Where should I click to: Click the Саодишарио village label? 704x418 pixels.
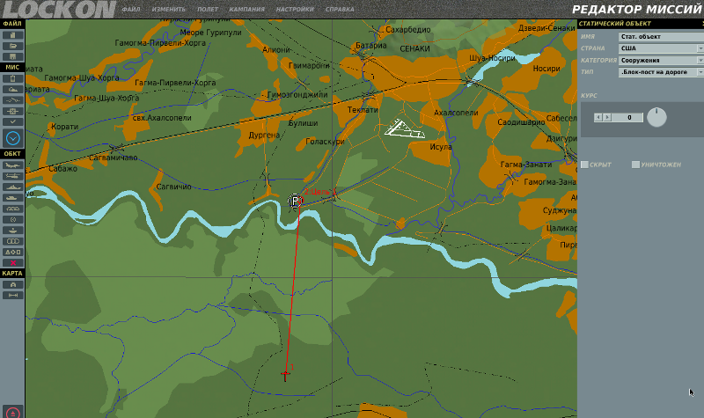[x=521, y=122]
